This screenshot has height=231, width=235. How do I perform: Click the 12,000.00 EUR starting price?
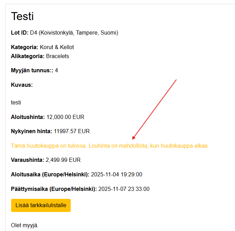pyautogui.click(x=65, y=117)
